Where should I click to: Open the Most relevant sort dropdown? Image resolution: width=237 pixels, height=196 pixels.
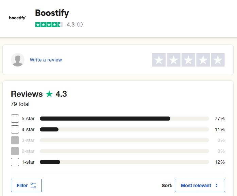(x=200, y=185)
